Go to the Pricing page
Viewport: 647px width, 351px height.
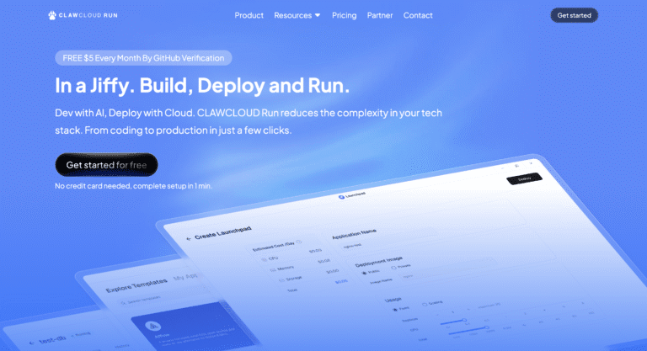344,15
